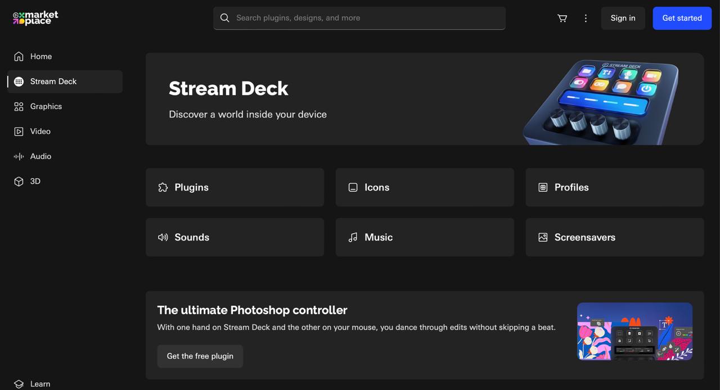Click the Sounds speaker icon

[x=163, y=237]
